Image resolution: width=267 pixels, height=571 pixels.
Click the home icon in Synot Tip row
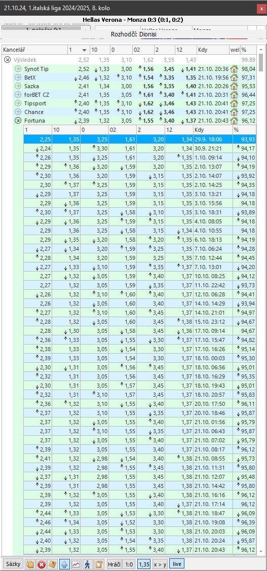point(234,69)
